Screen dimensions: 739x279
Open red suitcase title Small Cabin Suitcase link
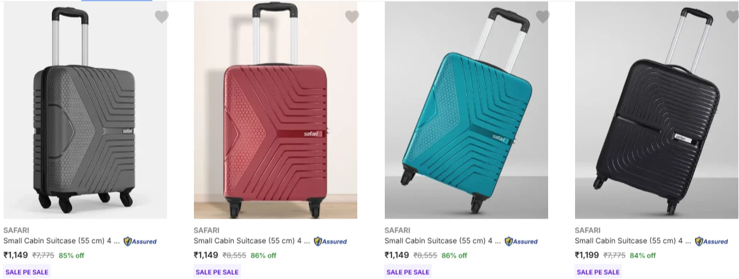[252, 241]
